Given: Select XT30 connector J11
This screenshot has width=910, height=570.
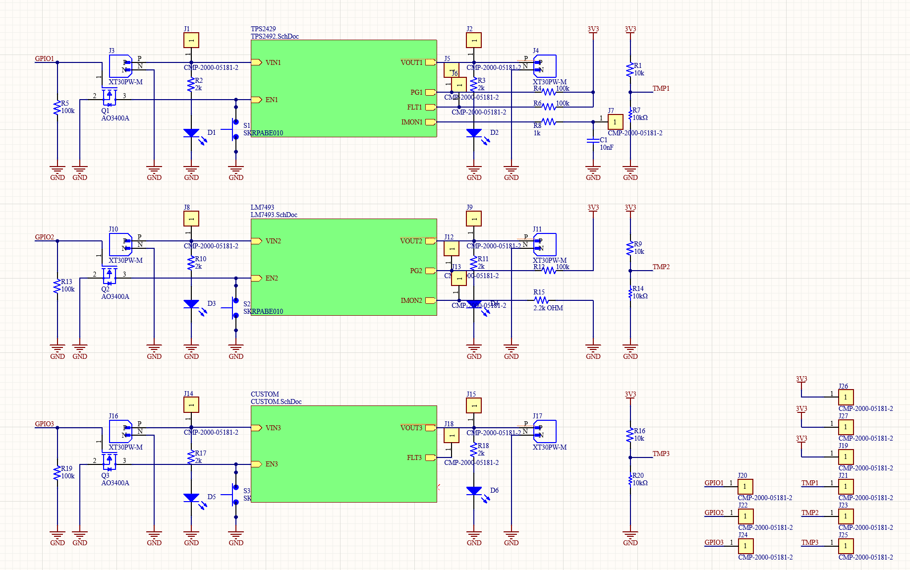Looking at the screenshot, I should coord(545,244).
